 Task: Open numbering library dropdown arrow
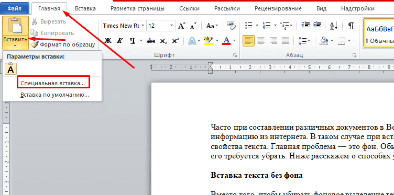point(275,26)
